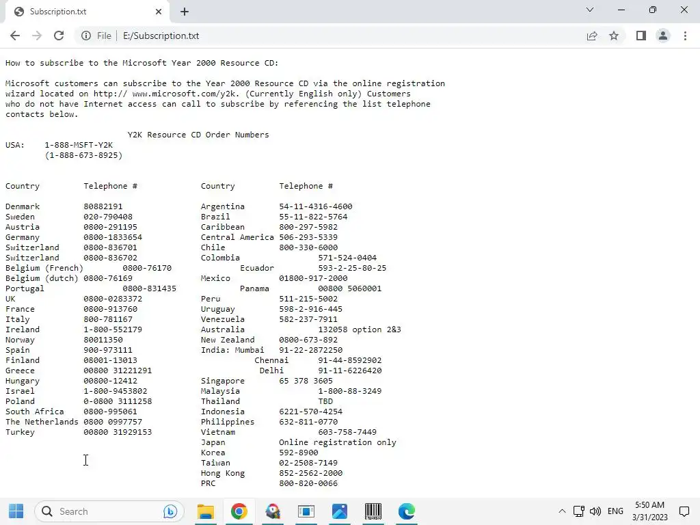700x525 pixels.
Task: Click The Netherlands country name
Action: [x=42, y=422]
